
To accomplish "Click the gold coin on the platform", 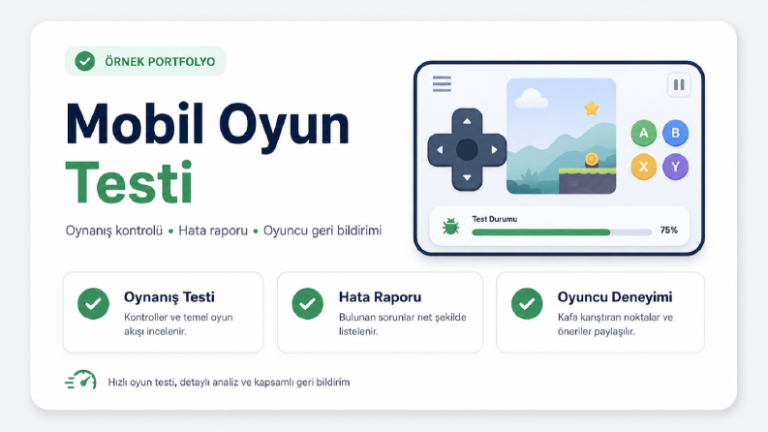I will click(x=592, y=159).
